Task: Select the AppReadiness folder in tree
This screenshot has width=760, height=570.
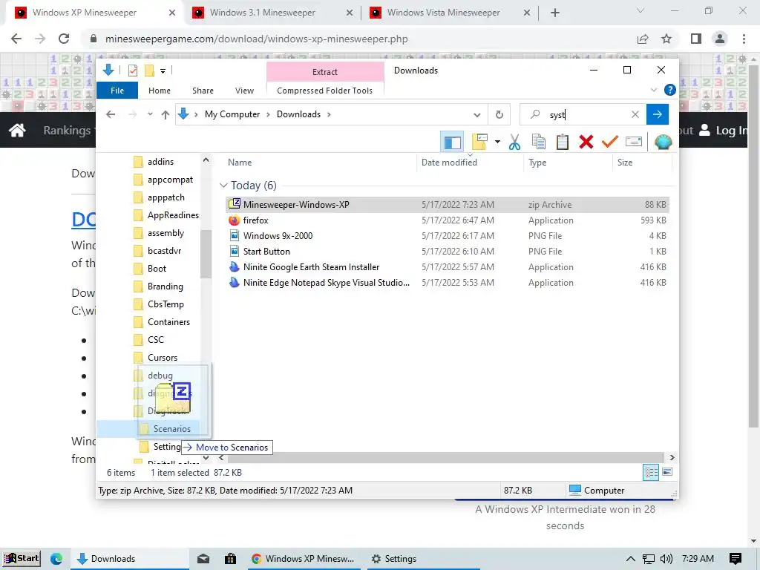Action: (167, 215)
